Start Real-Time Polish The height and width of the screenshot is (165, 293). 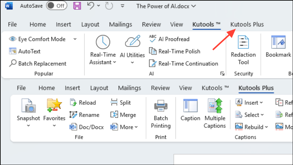point(175,51)
